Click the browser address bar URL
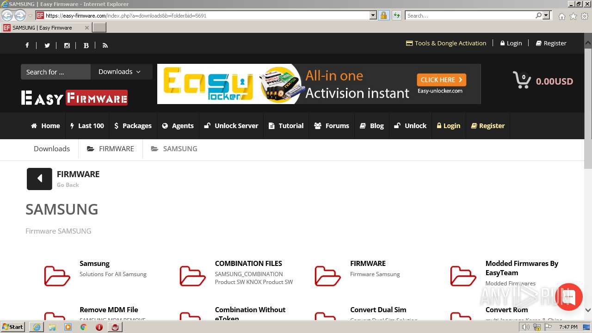 pyautogui.click(x=206, y=15)
